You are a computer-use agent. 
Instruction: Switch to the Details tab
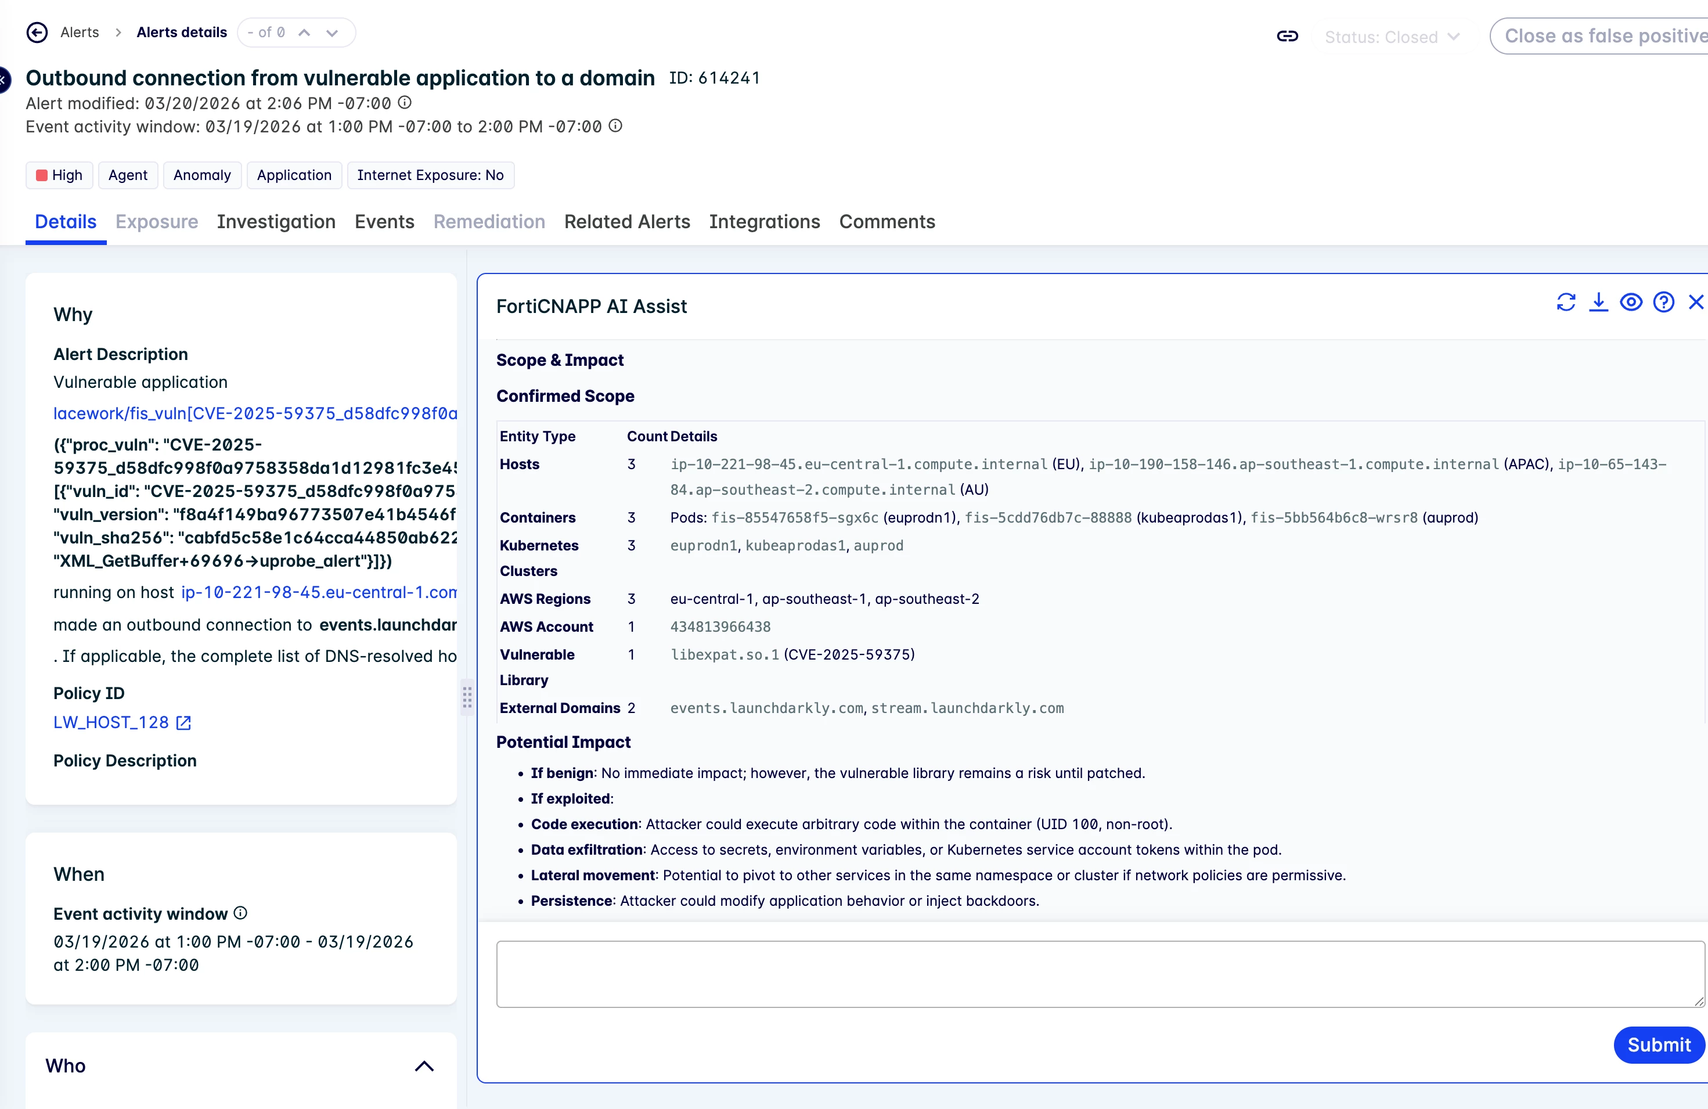pyautogui.click(x=65, y=222)
